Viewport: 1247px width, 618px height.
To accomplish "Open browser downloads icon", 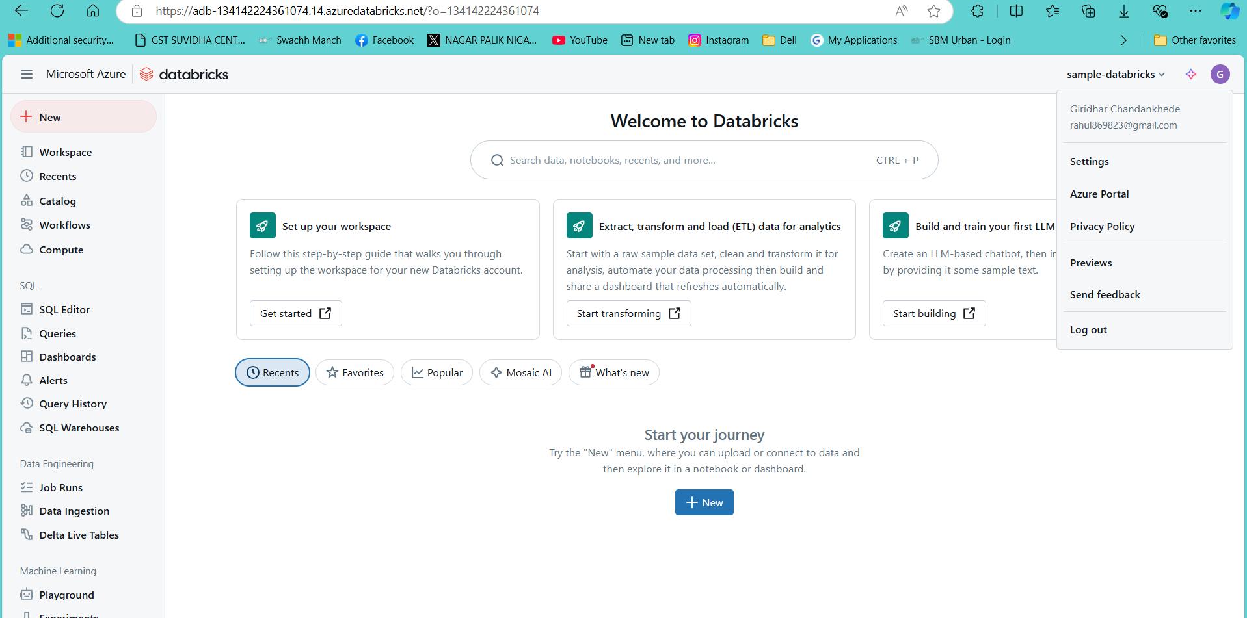I will point(1124,11).
